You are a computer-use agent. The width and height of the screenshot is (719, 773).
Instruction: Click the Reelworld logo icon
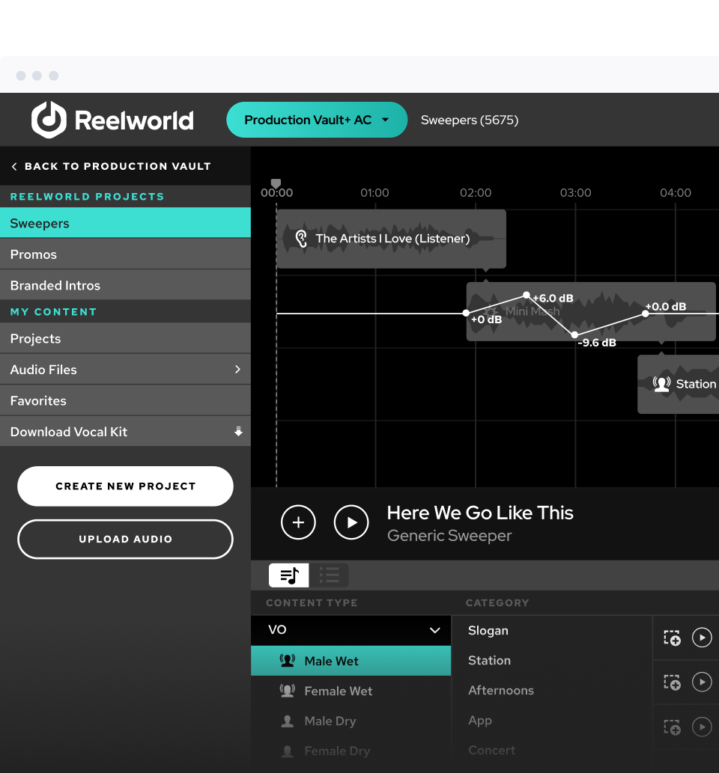tap(49, 120)
